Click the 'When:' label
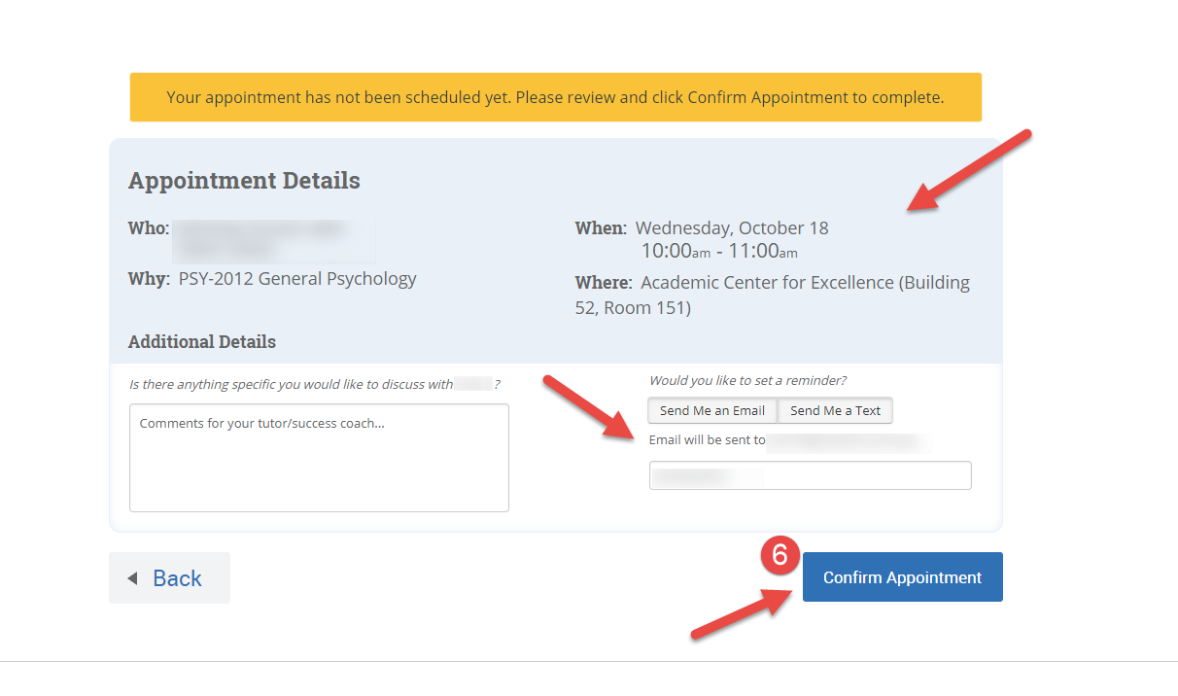The image size is (1178, 696). point(601,228)
